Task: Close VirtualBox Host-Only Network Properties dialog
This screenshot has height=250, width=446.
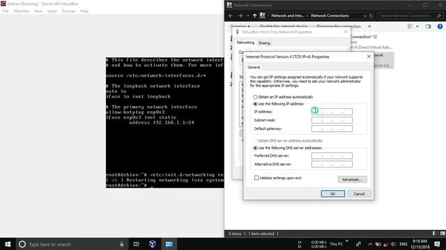Action: point(346,32)
